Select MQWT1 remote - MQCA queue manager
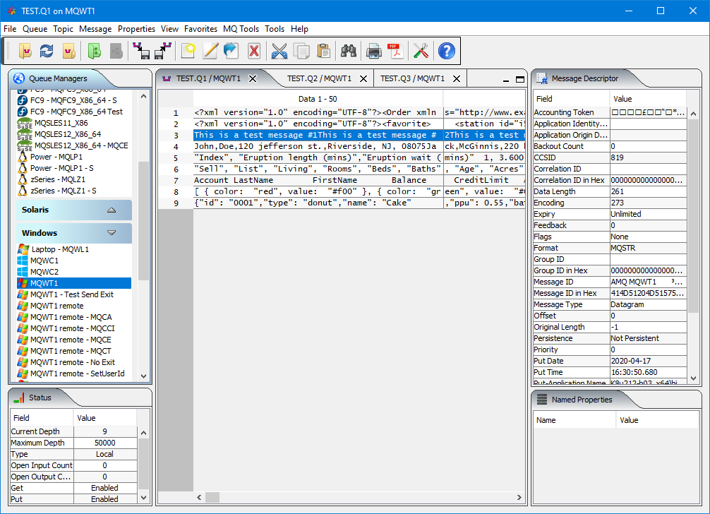 point(71,317)
